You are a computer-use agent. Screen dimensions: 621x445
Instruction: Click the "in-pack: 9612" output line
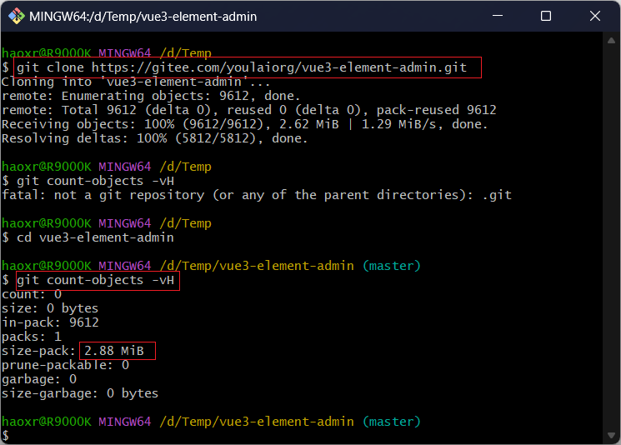[50, 322]
